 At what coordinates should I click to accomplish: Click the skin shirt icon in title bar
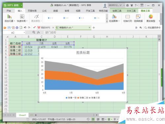tap(132, 5)
